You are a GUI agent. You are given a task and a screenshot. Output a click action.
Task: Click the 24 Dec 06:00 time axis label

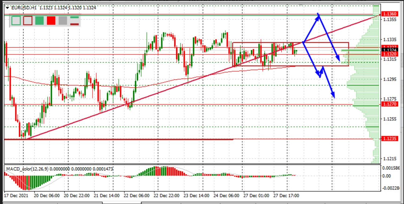click(x=227, y=196)
